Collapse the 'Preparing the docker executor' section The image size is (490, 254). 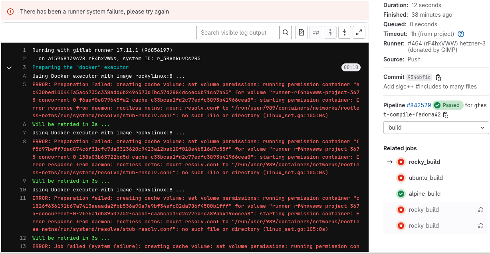click(9, 68)
